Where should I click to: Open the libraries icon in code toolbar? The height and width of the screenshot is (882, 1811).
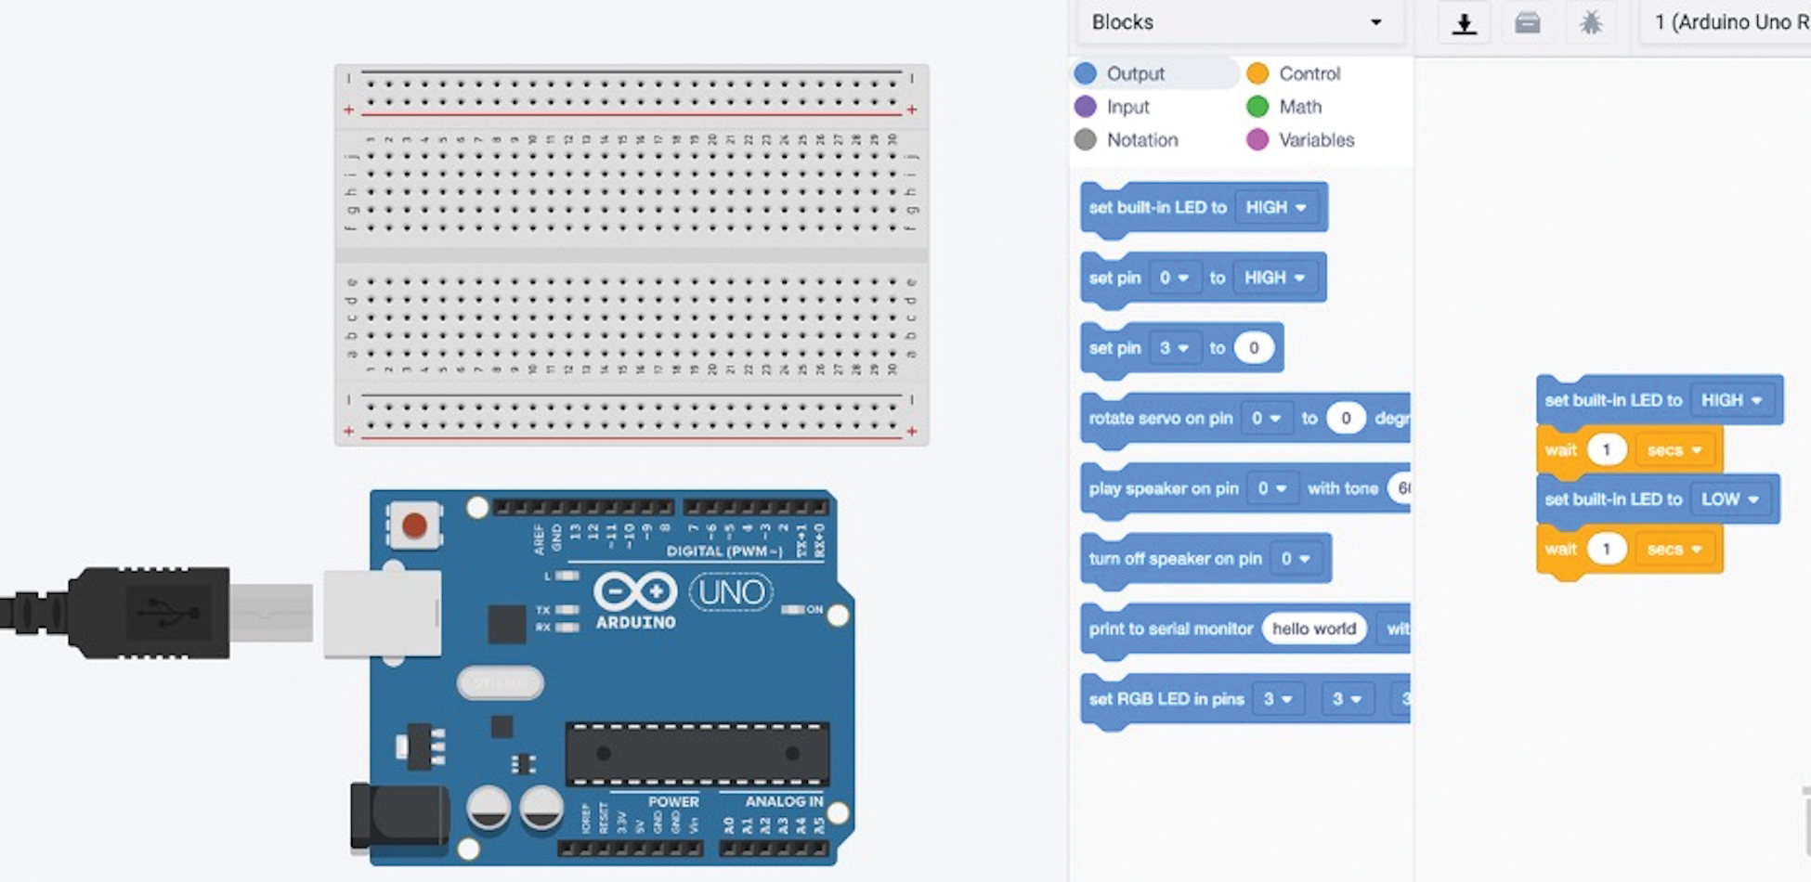(x=1528, y=23)
